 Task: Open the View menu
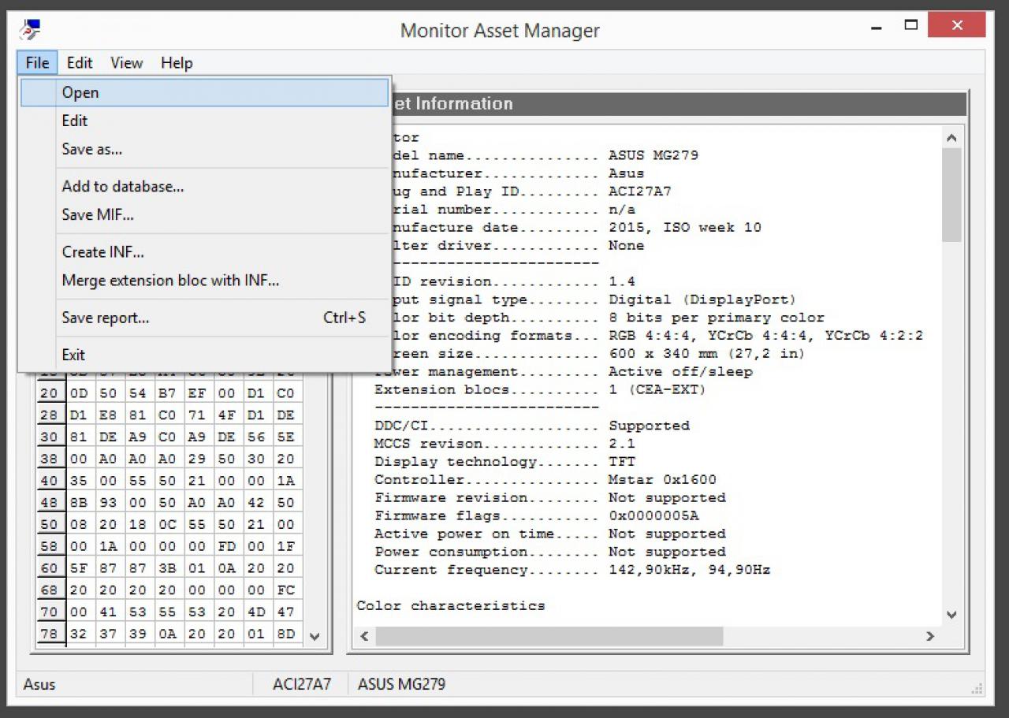[x=126, y=63]
